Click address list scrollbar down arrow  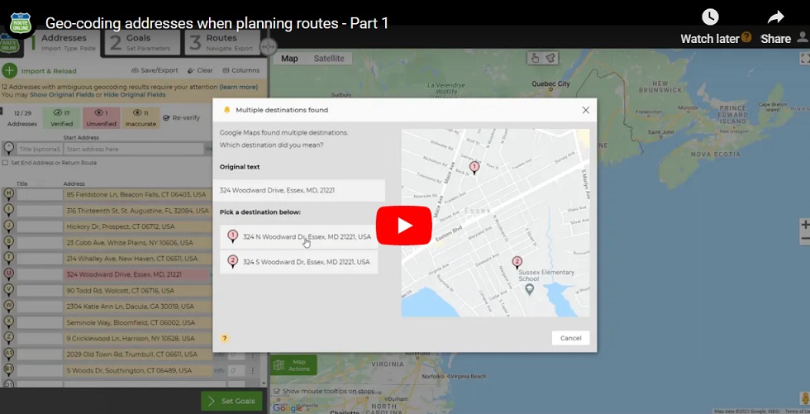pyautogui.click(x=264, y=383)
